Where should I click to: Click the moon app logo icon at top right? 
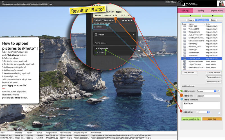(221, 4)
